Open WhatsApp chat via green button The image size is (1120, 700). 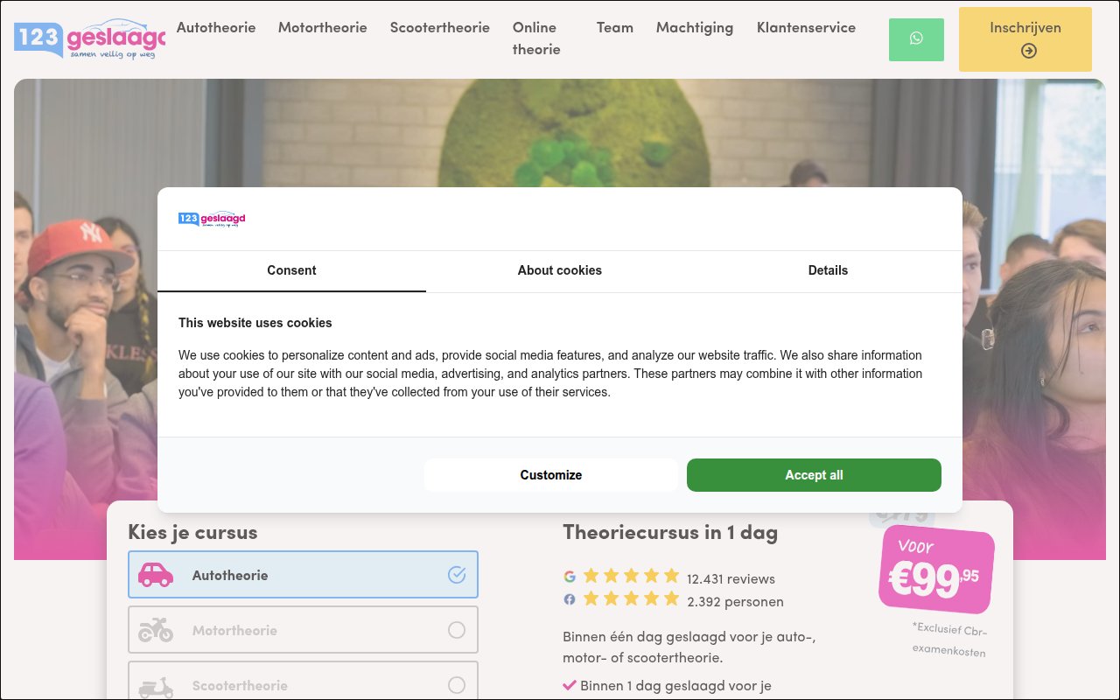tap(916, 39)
